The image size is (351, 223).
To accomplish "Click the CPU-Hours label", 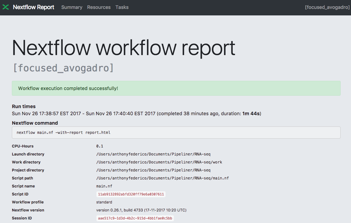I will [23, 146].
